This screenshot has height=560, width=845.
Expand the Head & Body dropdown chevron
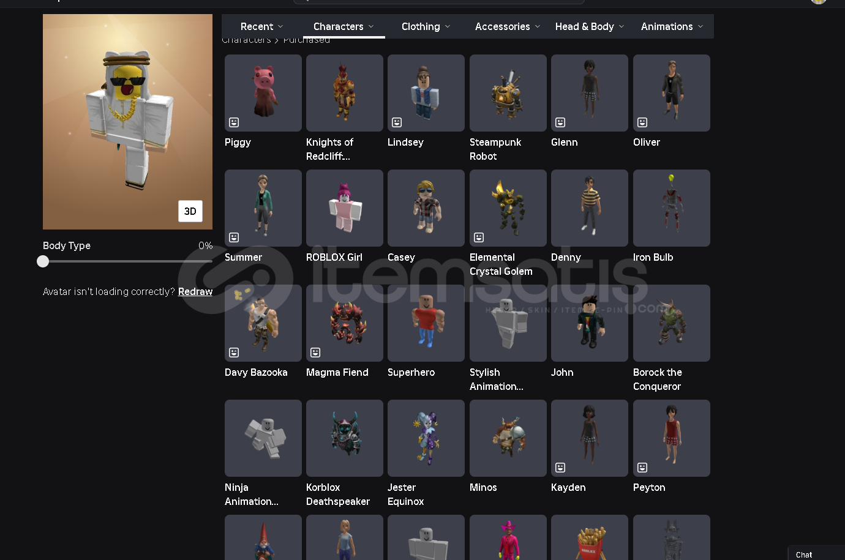coord(622,27)
